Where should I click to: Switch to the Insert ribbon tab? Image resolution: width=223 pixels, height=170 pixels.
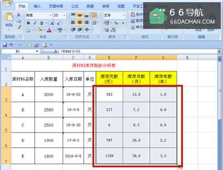click(x=37, y=6)
